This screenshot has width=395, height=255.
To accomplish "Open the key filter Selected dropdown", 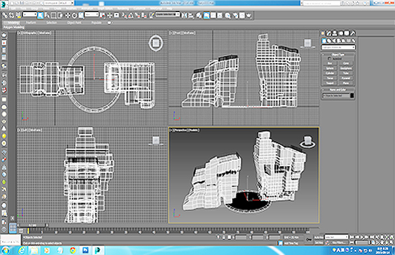I will [x=336, y=237].
